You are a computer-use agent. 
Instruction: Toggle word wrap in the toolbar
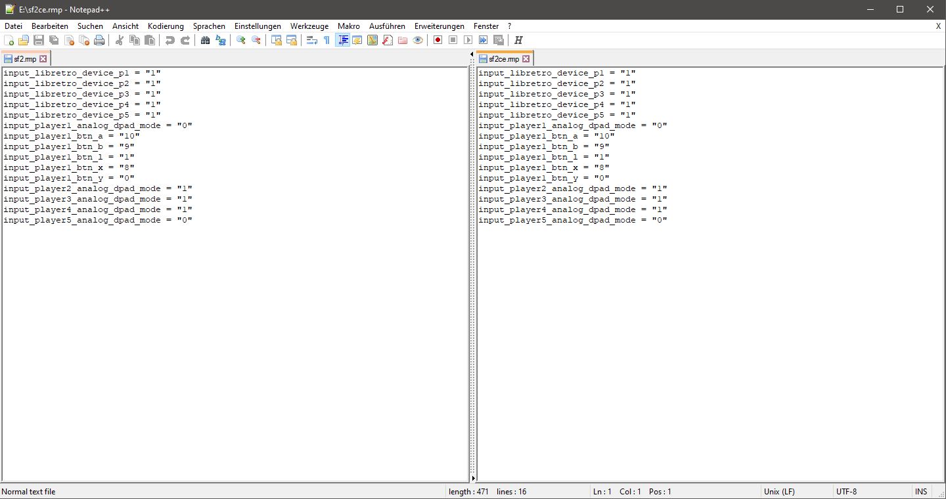point(310,40)
